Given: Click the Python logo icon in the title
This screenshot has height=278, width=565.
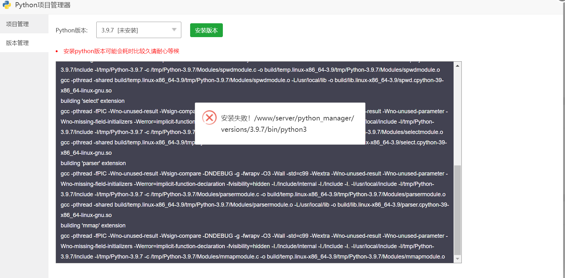Looking at the screenshot, I should coord(7,5).
